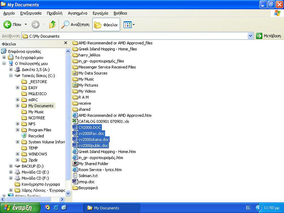Open the Προβολή menu

coord(55,13)
